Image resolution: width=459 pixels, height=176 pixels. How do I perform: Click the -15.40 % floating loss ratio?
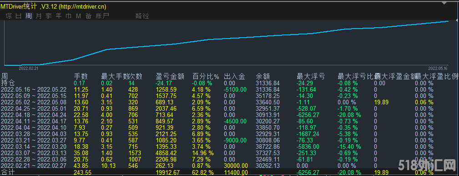click(x=349, y=147)
